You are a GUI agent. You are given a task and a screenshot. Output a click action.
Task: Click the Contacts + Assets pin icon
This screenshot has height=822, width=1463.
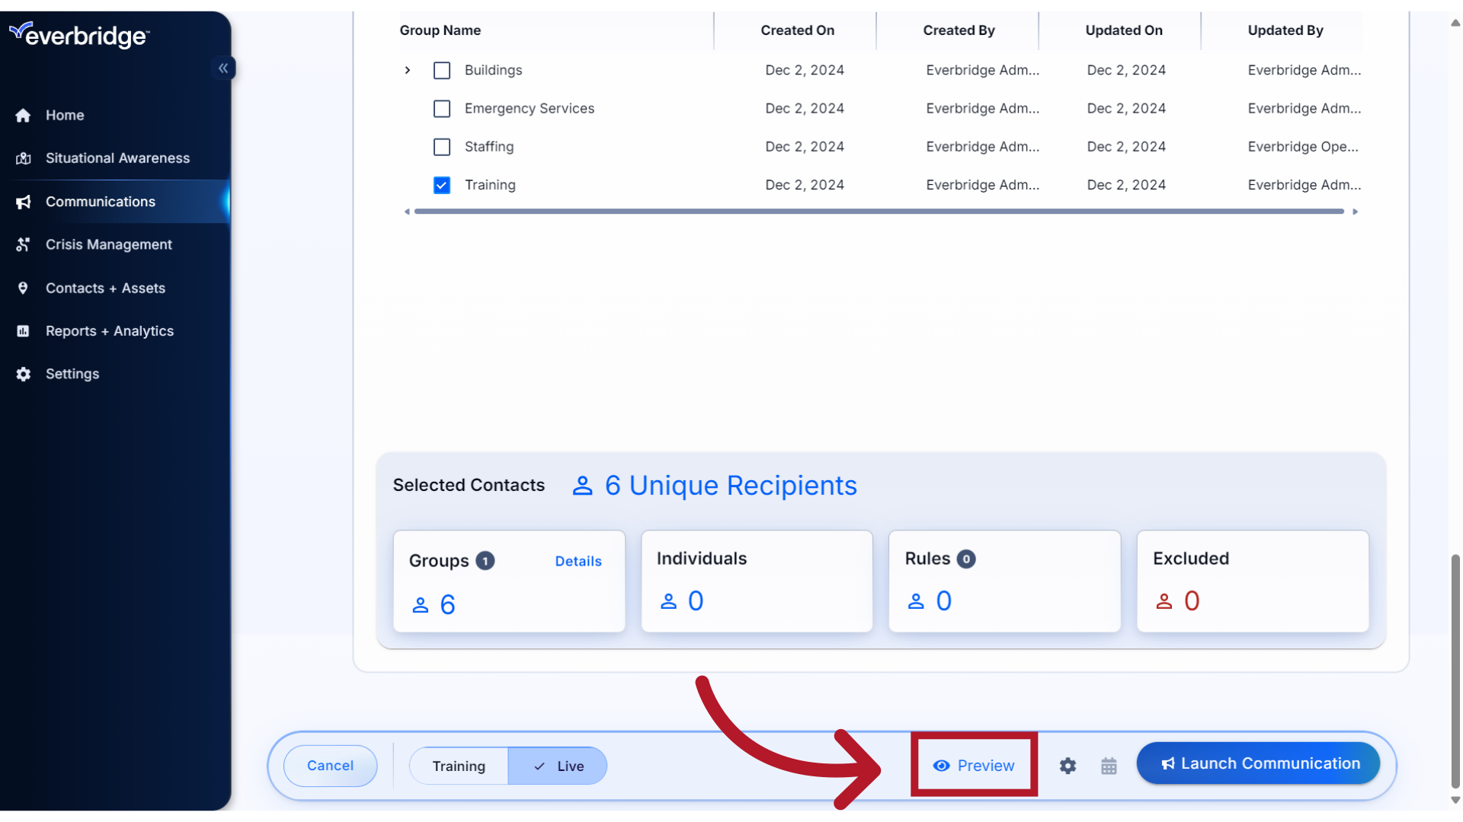coord(23,288)
